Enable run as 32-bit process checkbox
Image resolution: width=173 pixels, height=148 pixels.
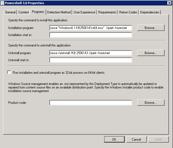click(x=9, y=72)
